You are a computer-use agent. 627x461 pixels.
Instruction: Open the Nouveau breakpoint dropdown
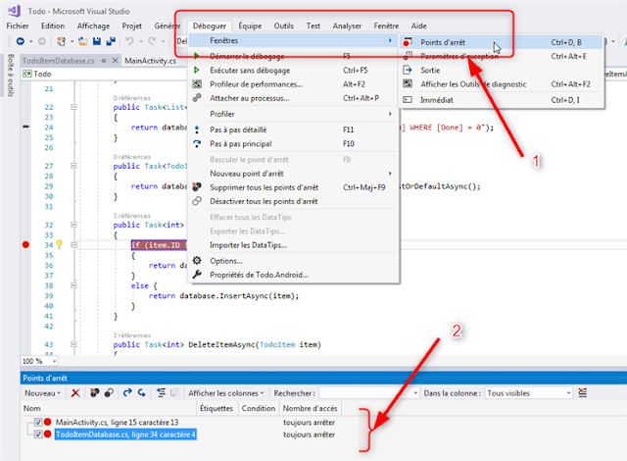coord(42,393)
